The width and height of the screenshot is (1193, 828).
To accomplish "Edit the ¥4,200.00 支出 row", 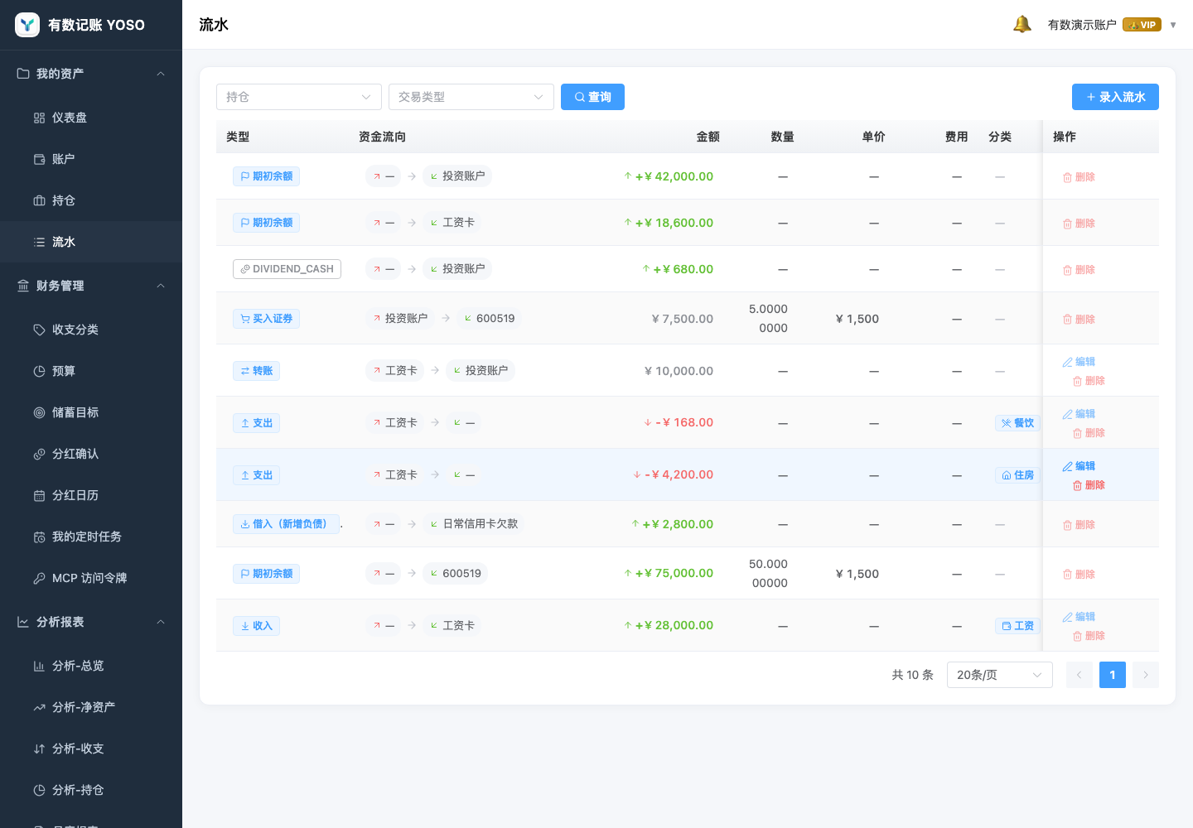I will pos(1079,466).
